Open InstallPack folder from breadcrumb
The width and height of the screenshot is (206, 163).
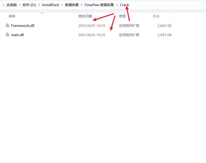(x=51, y=5)
